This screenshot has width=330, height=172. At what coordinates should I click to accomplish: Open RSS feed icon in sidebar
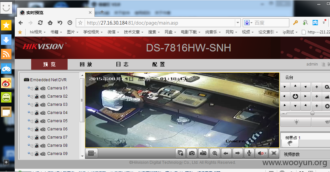[x=6, y=54]
